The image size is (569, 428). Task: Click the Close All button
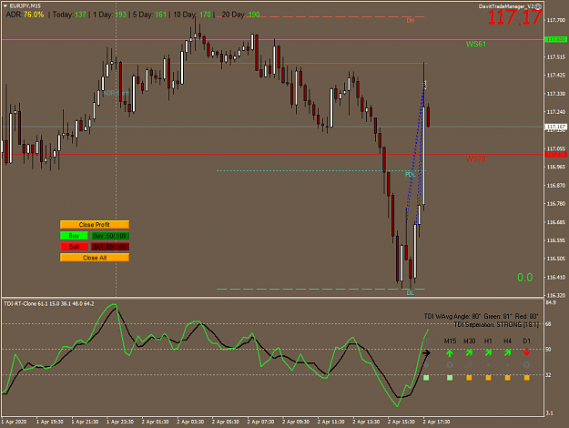pos(95,258)
